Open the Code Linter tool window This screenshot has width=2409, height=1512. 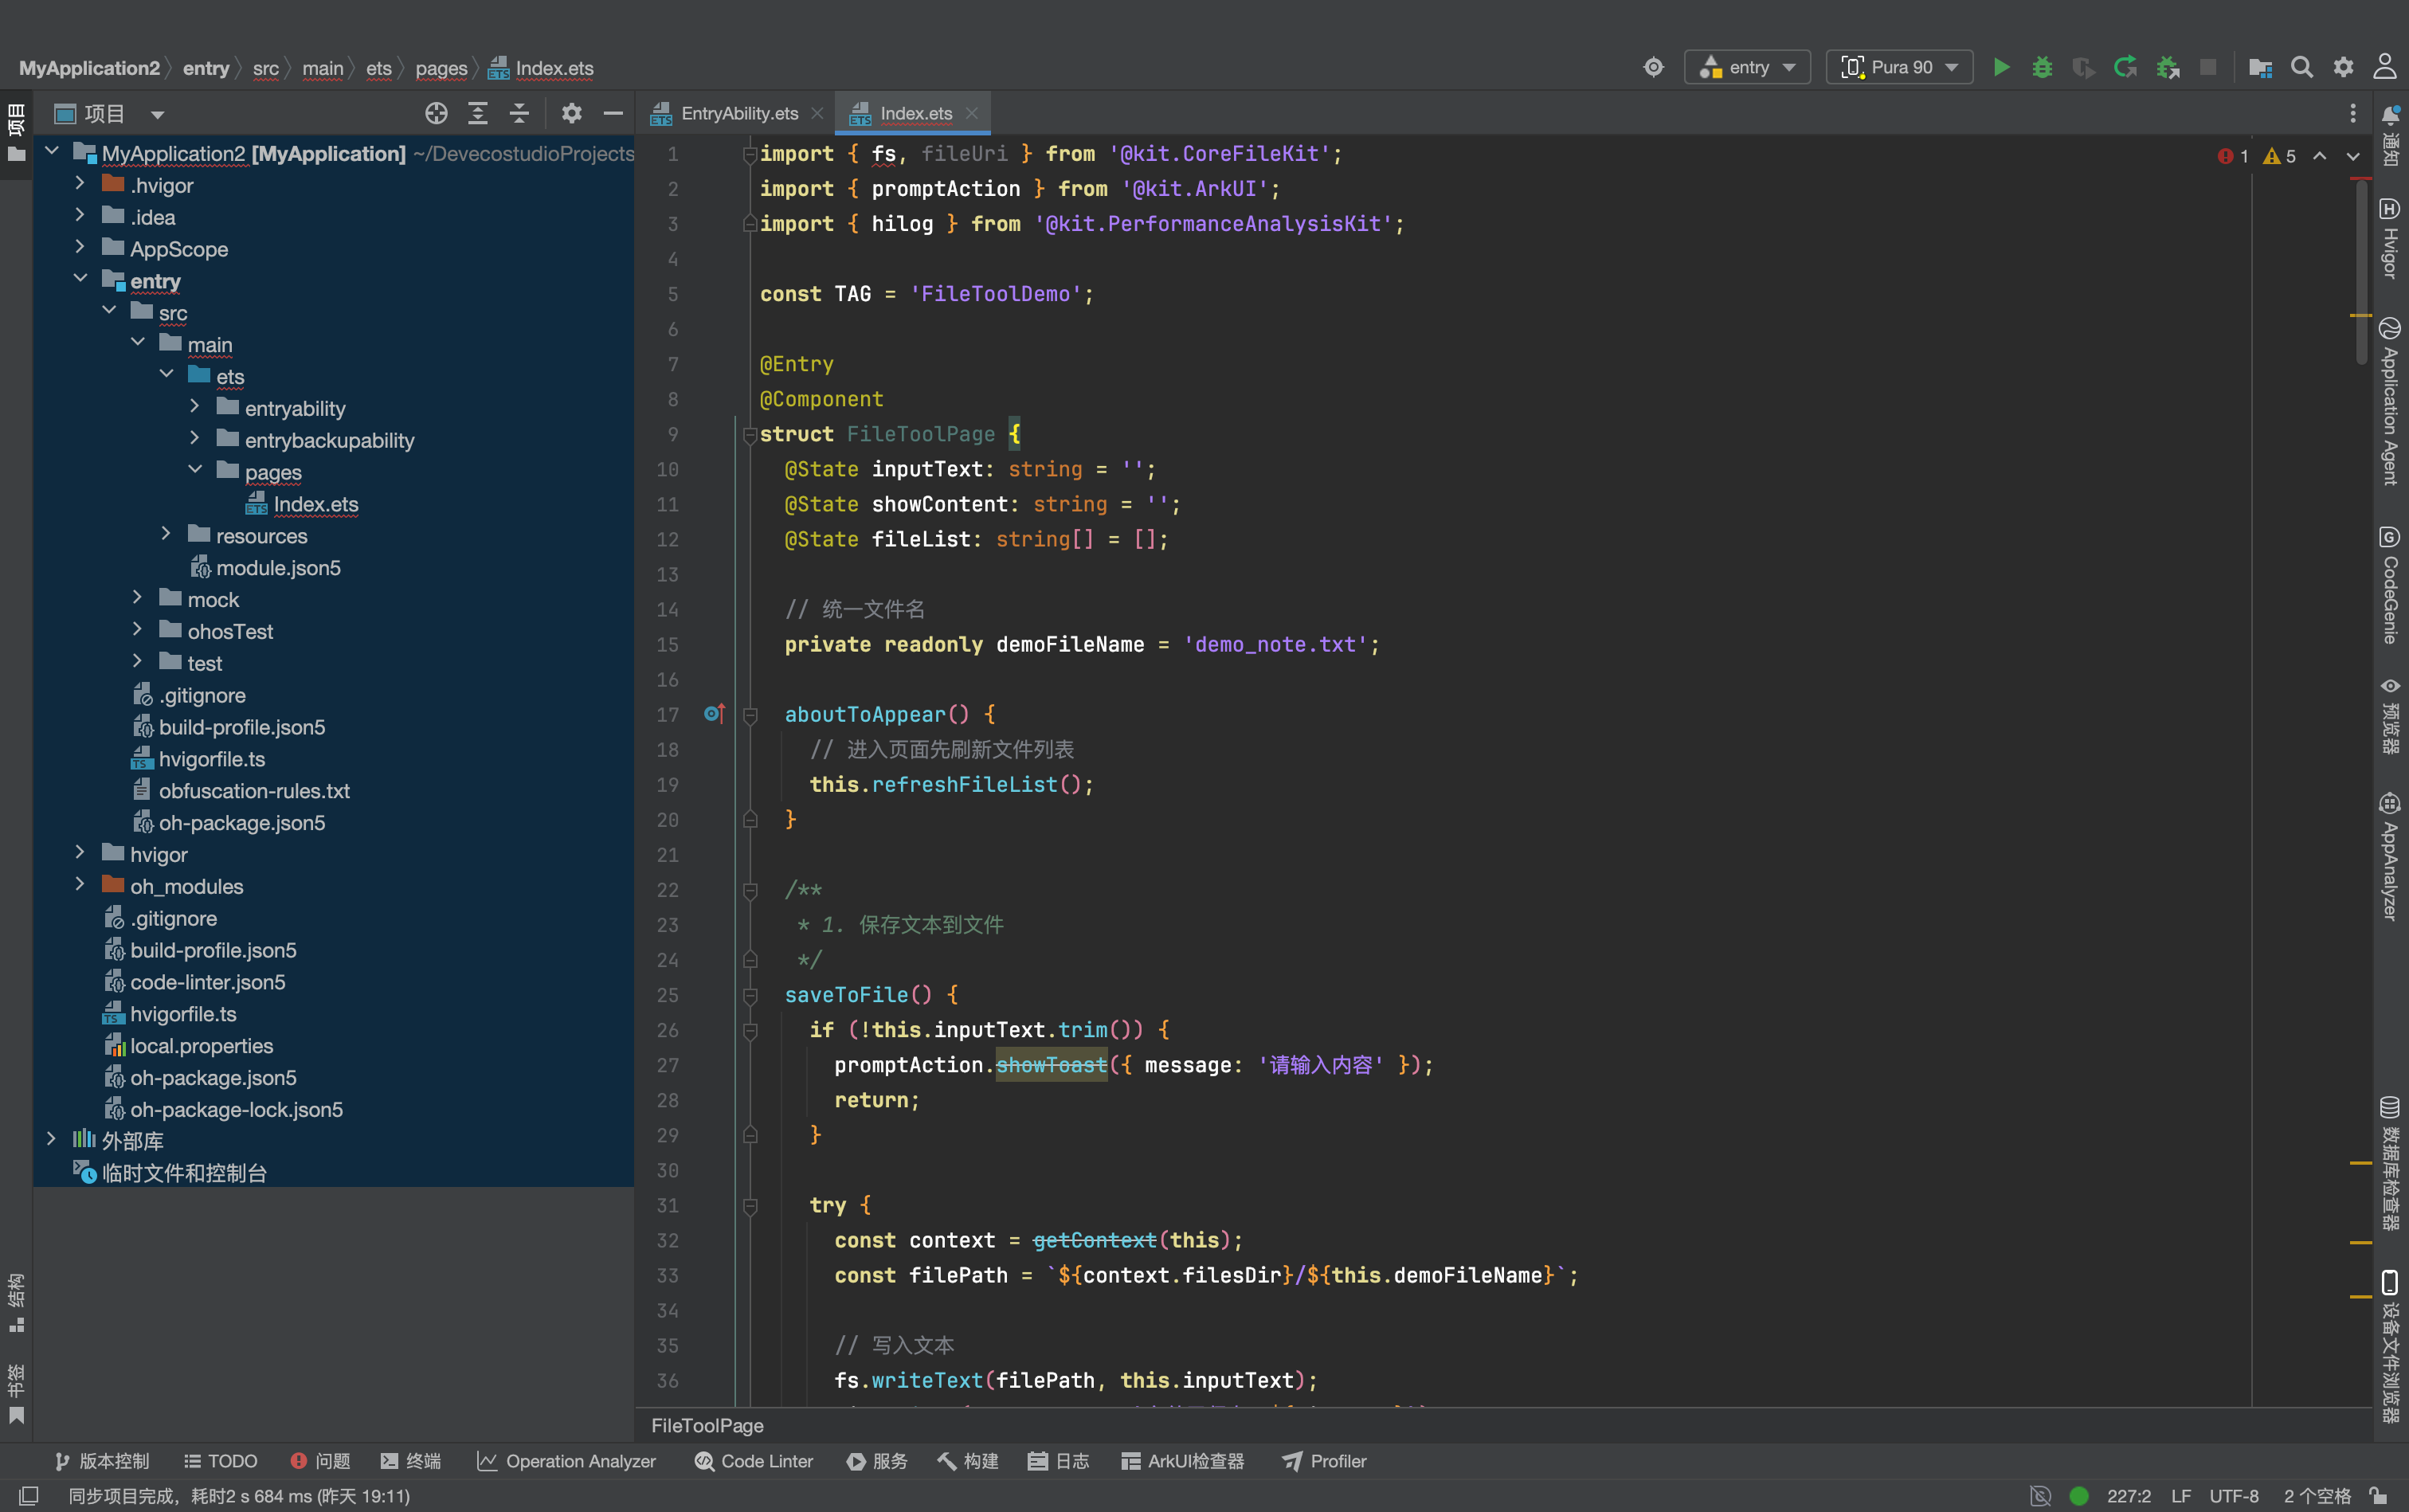click(x=754, y=1461)
